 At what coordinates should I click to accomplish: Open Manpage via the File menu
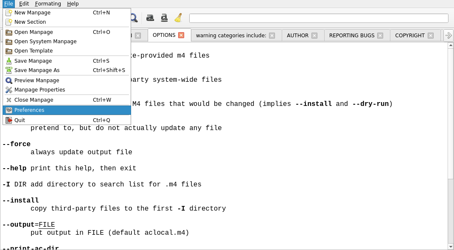[34, 32]
